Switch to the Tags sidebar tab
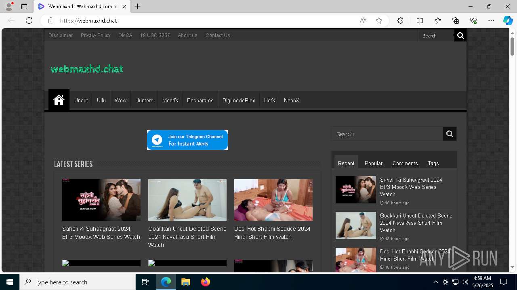 pyautogui.click(x=433, y=163)
